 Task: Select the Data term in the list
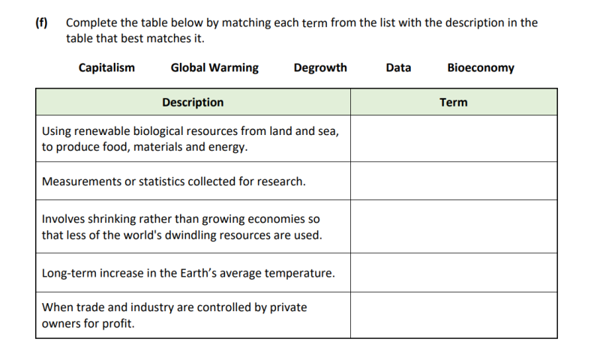coord(398,67)
